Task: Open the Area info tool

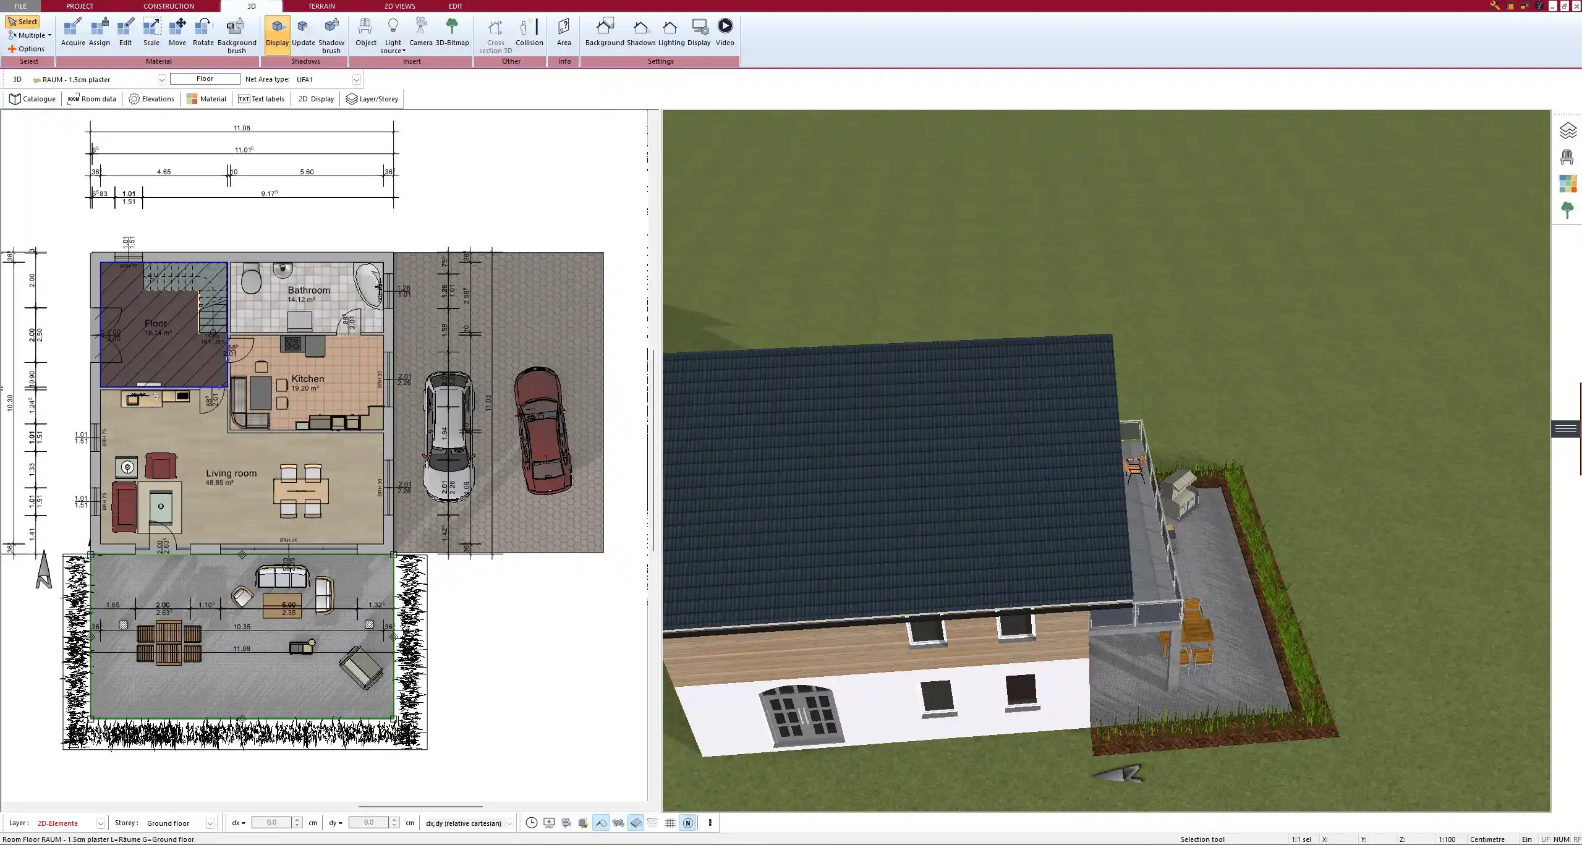Action: coord(564,32)
